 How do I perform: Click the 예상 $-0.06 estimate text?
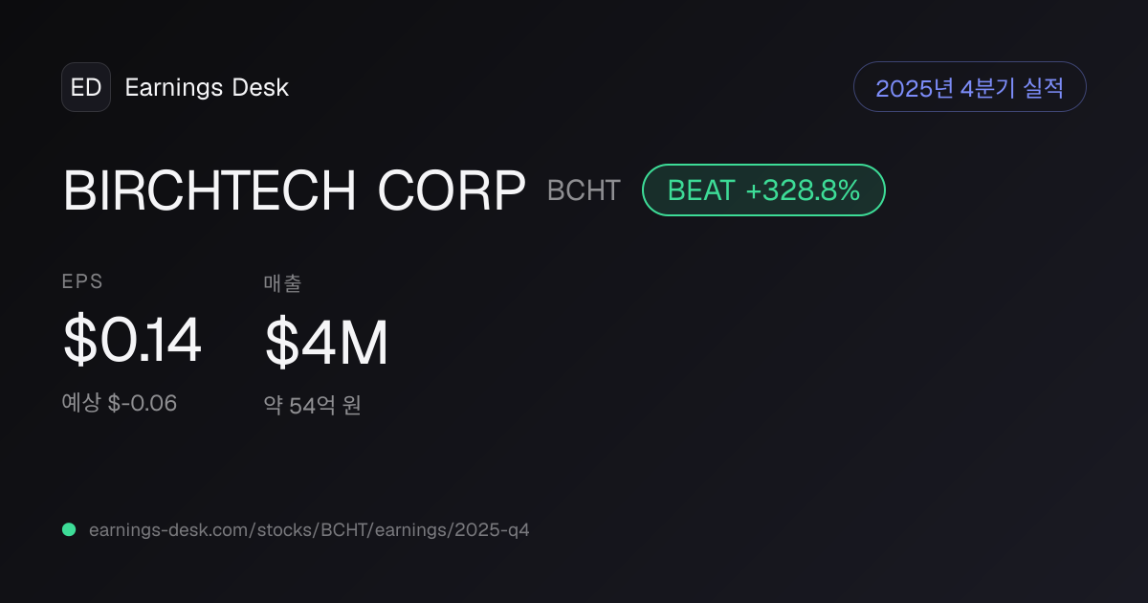[x=120, y=403]
